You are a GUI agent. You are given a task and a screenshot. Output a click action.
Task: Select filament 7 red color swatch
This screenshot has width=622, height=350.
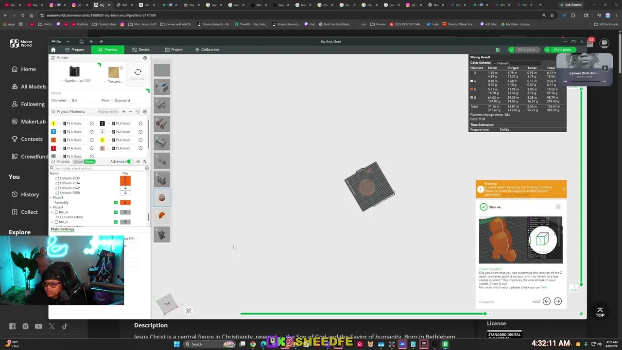coord(53,148)
